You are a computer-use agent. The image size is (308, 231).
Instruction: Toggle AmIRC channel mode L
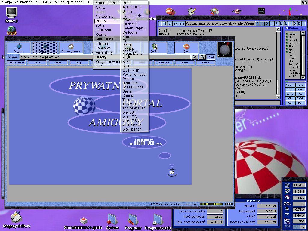point(286,23)
